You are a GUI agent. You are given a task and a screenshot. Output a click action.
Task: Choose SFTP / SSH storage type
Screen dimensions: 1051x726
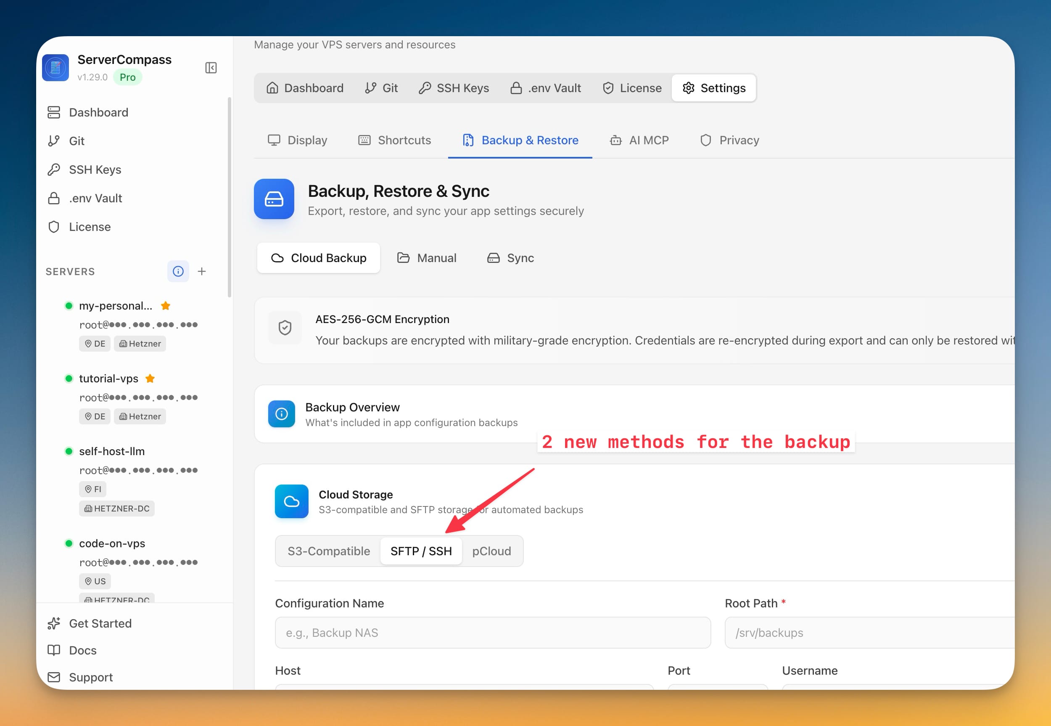421,551
